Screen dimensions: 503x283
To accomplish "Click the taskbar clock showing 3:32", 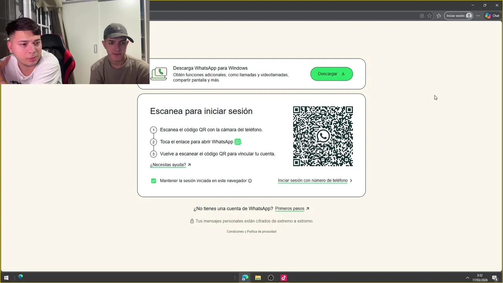I will (x=480, y=278).
